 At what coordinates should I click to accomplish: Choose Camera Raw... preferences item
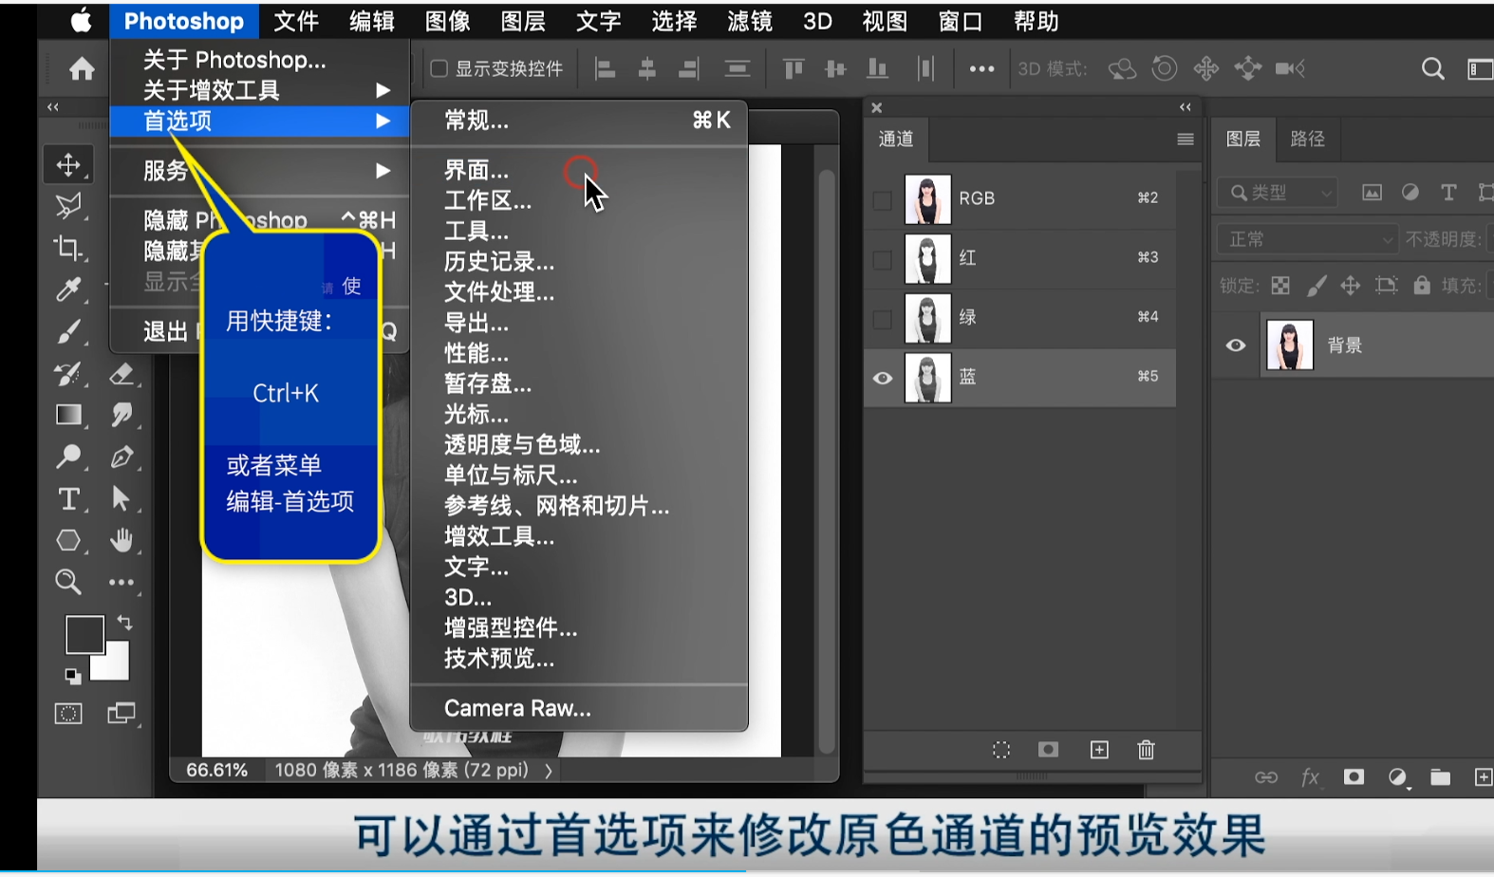[579, 709]
